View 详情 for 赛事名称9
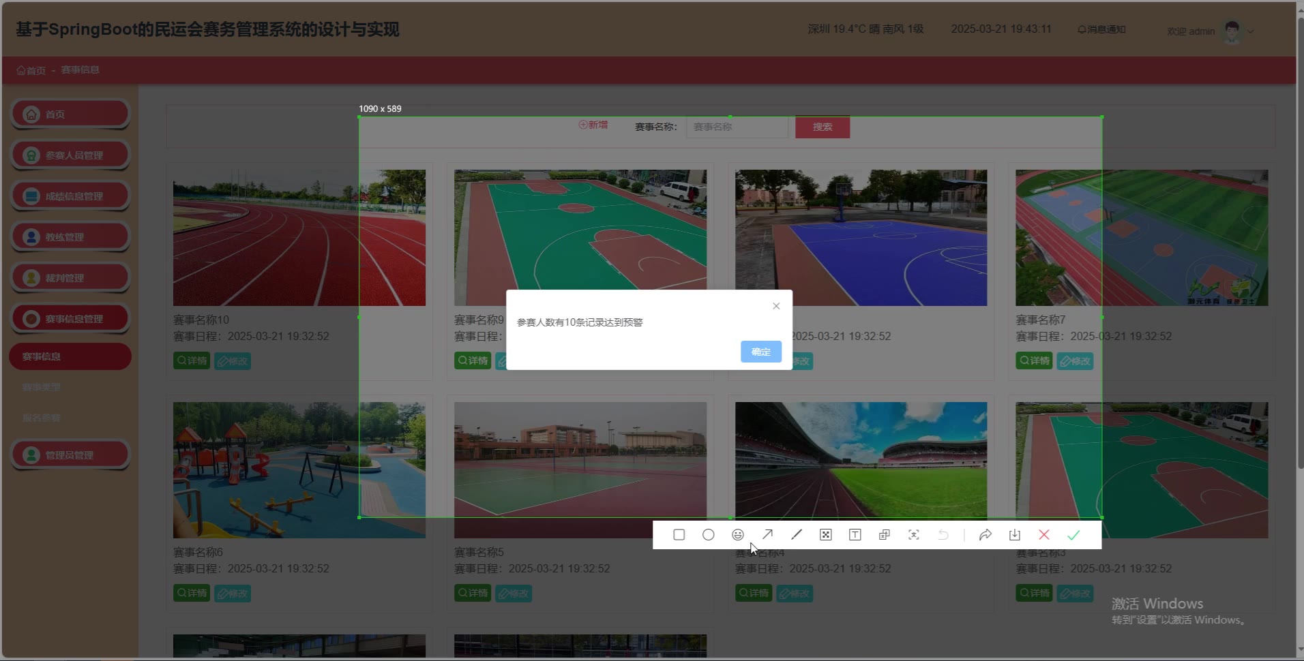Screen dimensions: 1304x661 473,360
